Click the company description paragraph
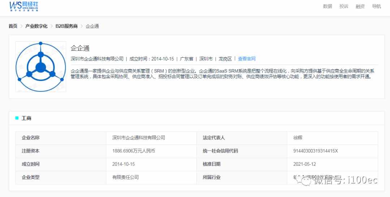390x197 pixels. pos(222,74)
